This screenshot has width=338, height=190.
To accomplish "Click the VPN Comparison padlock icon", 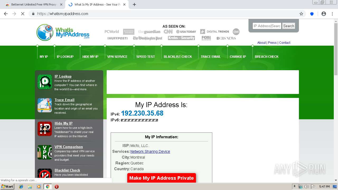I will click(x=45, y=152).
